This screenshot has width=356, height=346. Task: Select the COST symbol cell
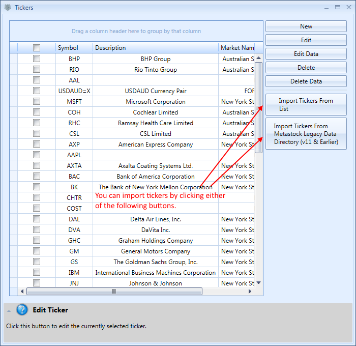point(74,208)
